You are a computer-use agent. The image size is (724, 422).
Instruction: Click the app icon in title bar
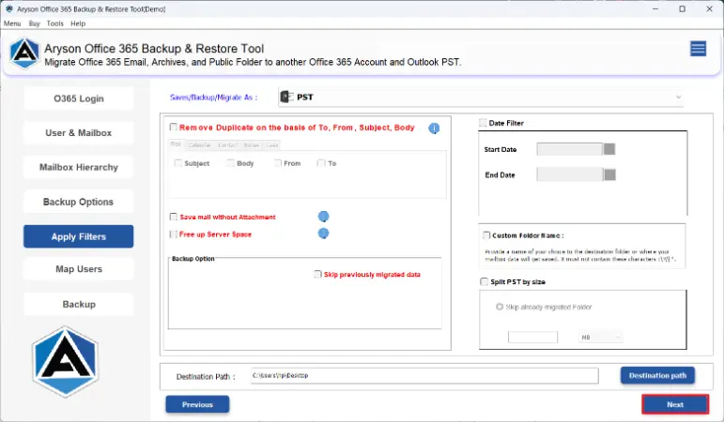[x=9, y=8]
